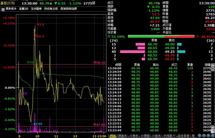This screenshot has width=215, height=138.
Task: Open the 最佳買賣 tab
Action: [183, 136]
